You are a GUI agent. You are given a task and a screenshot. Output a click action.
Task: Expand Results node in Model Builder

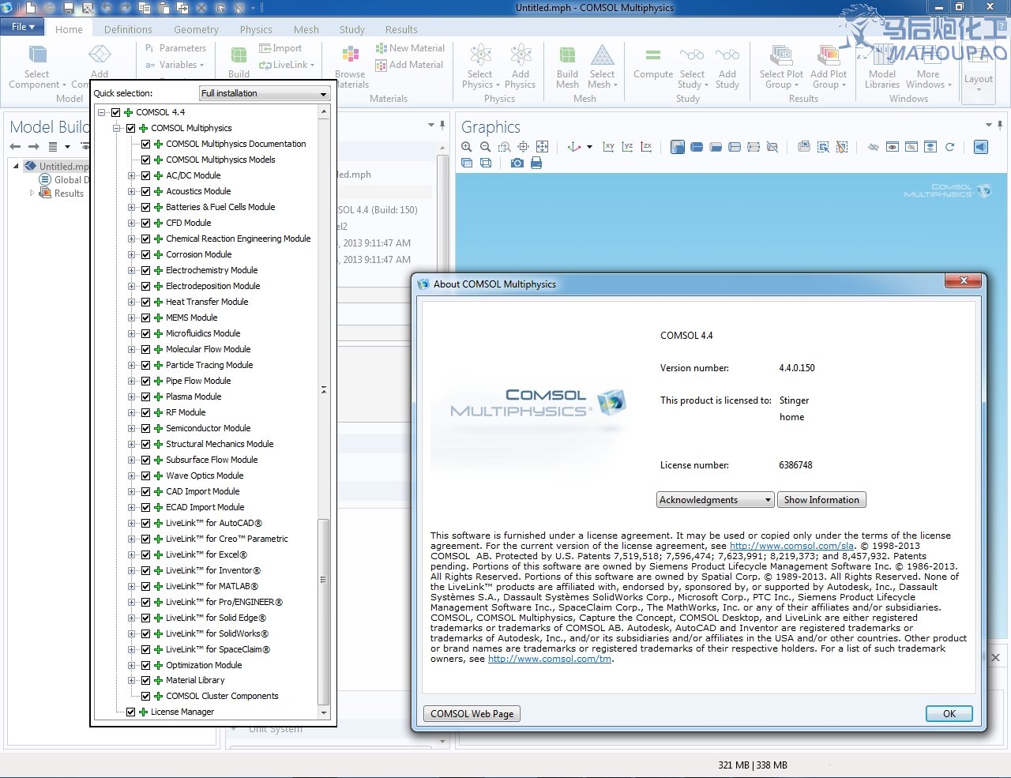(32, 193)
